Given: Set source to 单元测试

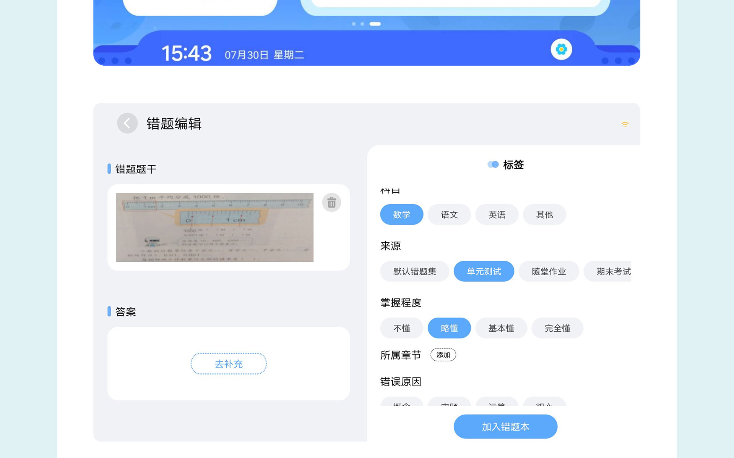Looking at the screenshot, I should [484, 271].
